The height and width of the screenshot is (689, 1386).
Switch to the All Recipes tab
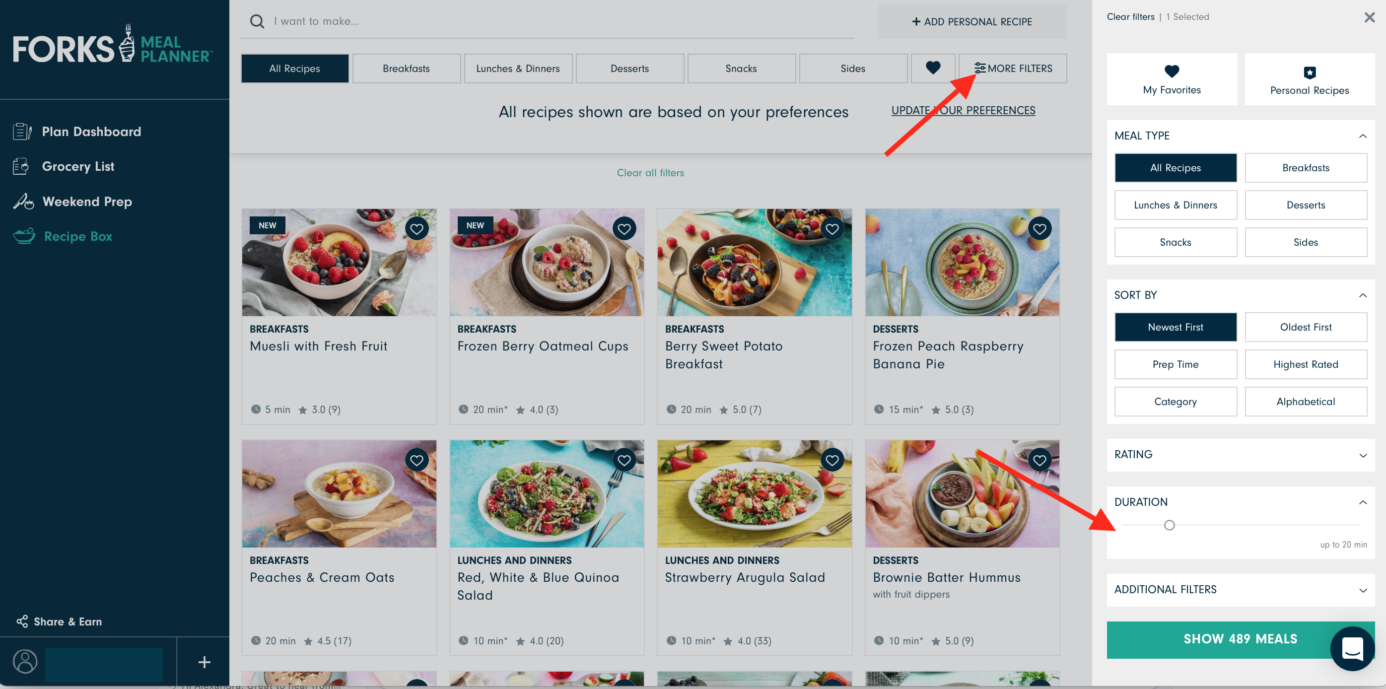coord(294,69)
